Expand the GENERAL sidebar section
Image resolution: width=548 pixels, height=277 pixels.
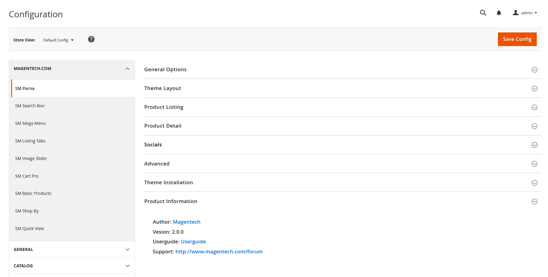coord(72,249)
